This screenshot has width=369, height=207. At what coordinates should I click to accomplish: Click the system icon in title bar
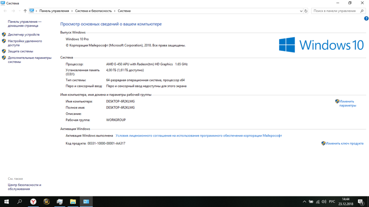click(x=3, y=3)
